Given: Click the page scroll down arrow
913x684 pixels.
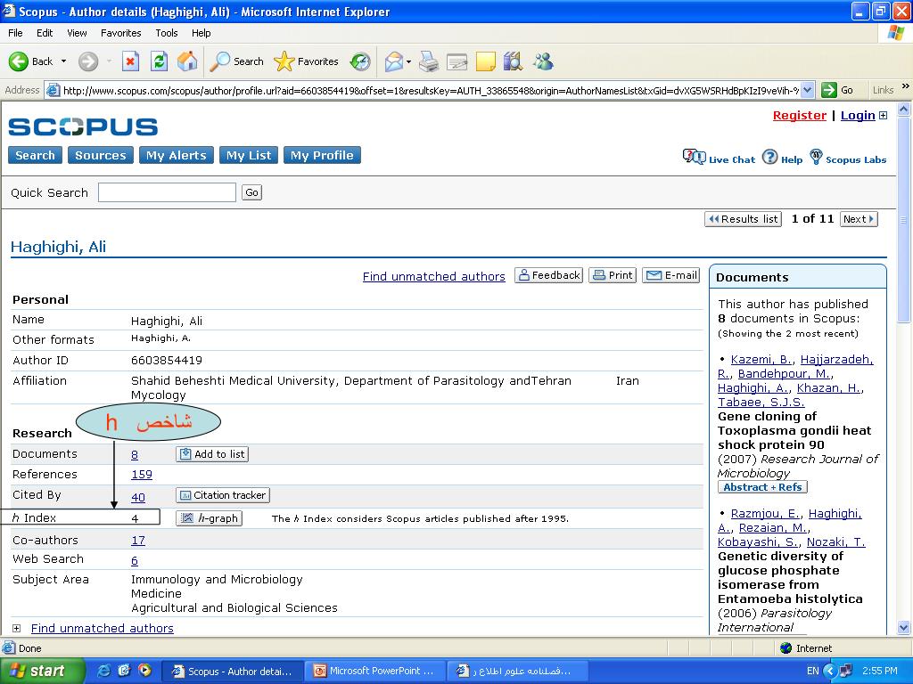Looking at the screenshot, I should 904,628.
